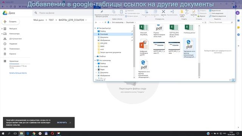Open Помеченные starred items in Drive
Viewport: 242px width, 136px height.
[14, 49]
